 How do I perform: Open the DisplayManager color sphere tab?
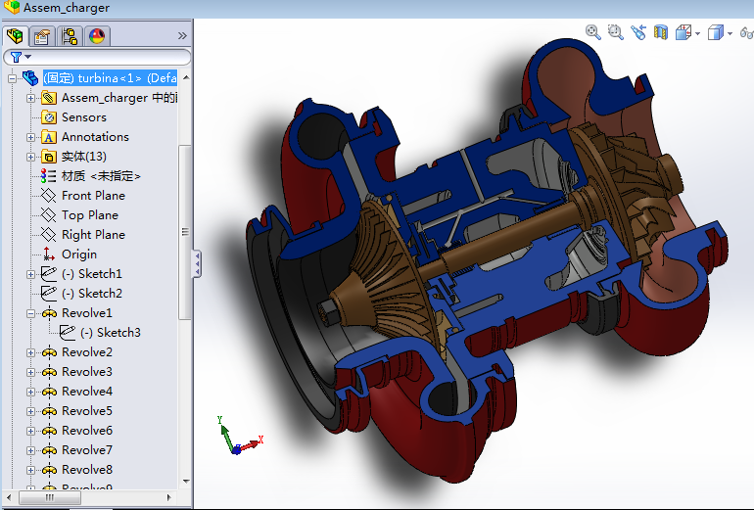click(x=97, y=36)
